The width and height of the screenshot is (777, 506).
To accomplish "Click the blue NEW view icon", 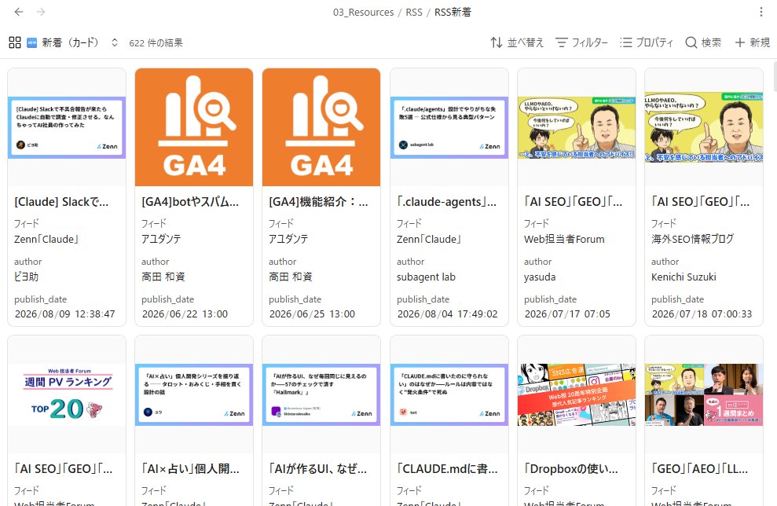I will (31, 42).
